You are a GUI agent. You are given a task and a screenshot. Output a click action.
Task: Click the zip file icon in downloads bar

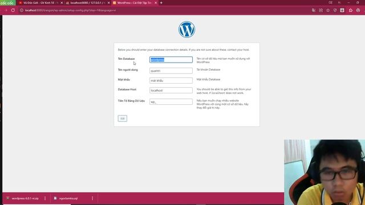pos(7,198)
